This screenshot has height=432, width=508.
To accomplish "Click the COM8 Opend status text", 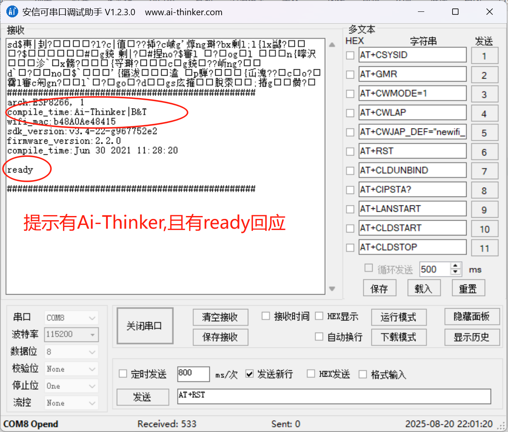I will pos(31,424).
